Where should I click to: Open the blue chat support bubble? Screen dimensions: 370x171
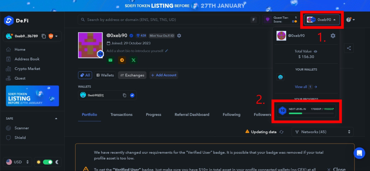[x=359, y=153]
